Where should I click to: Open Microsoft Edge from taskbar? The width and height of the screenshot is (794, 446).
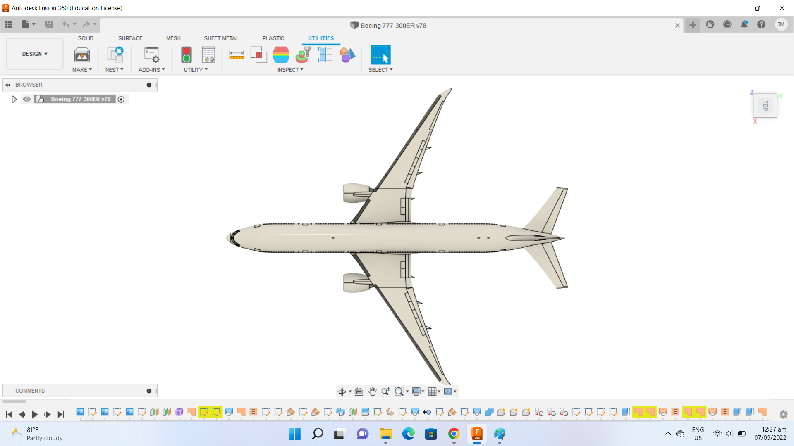[x=408, y=434]
